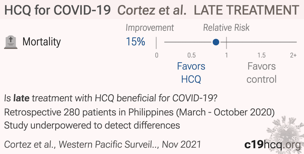304x154 pixels.
Task: Click the Study underpowered note
Action: tap(92, 125)
